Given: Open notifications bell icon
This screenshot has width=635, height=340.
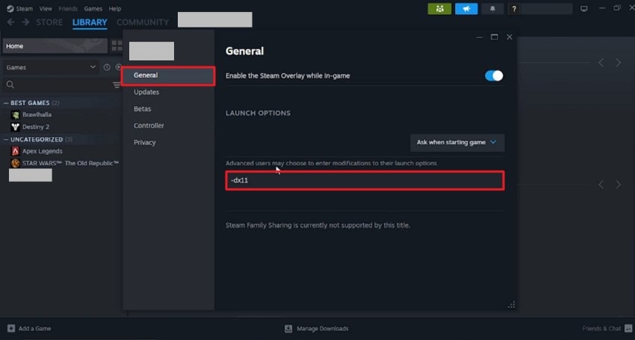Looking at the screenshot, I should coord(492,8).
